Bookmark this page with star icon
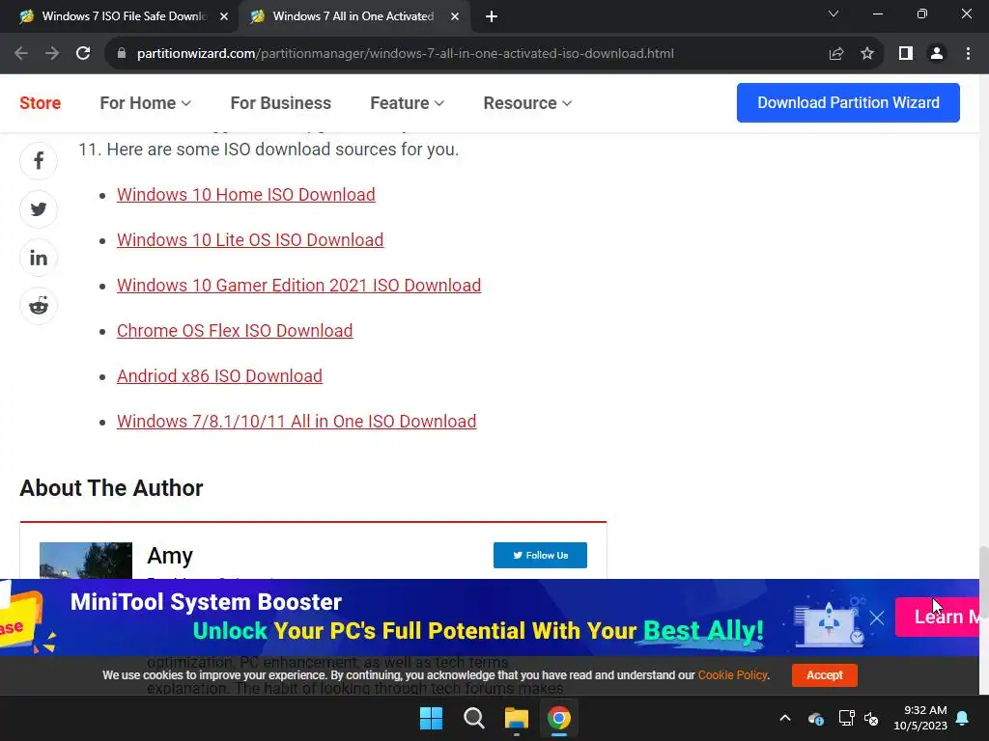989x741 pixels. pyautogui.click(x=867, y=54)
